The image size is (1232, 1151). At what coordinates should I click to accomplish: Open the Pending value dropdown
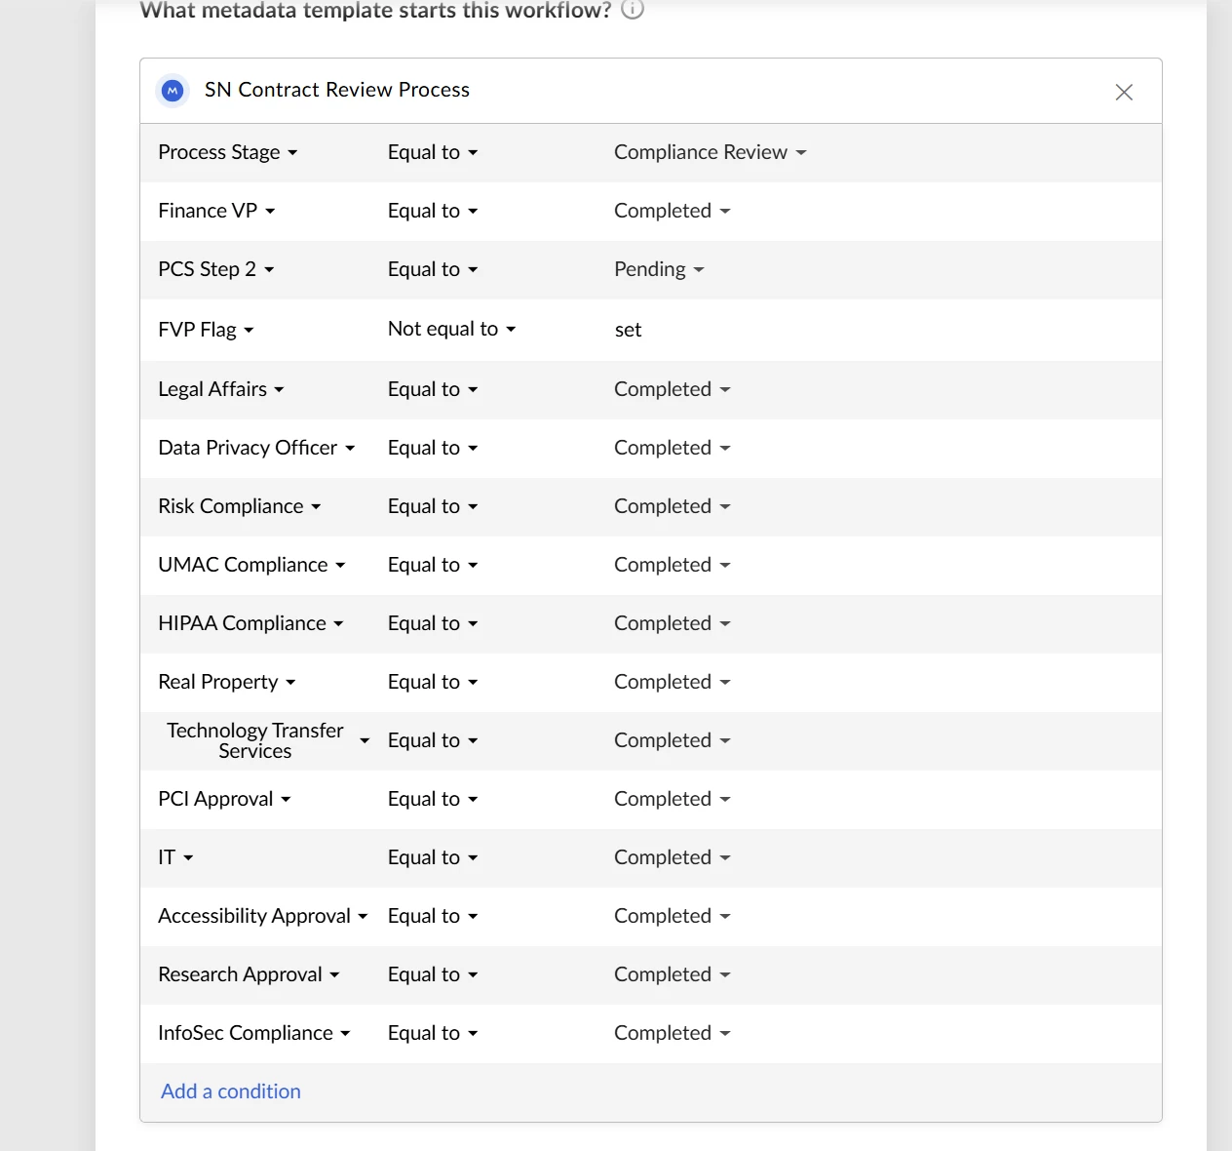pos(659,269)
